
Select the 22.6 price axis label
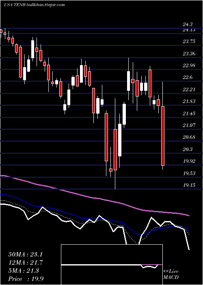pyautogui.click(x=188, y=78)
